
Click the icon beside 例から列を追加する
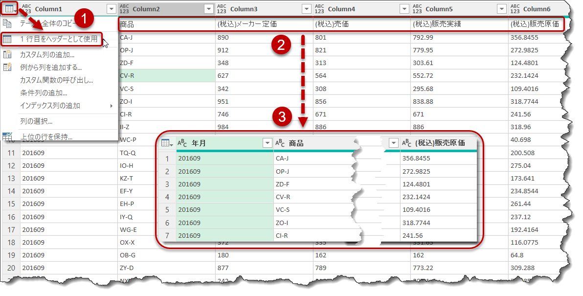coord(7,67)
